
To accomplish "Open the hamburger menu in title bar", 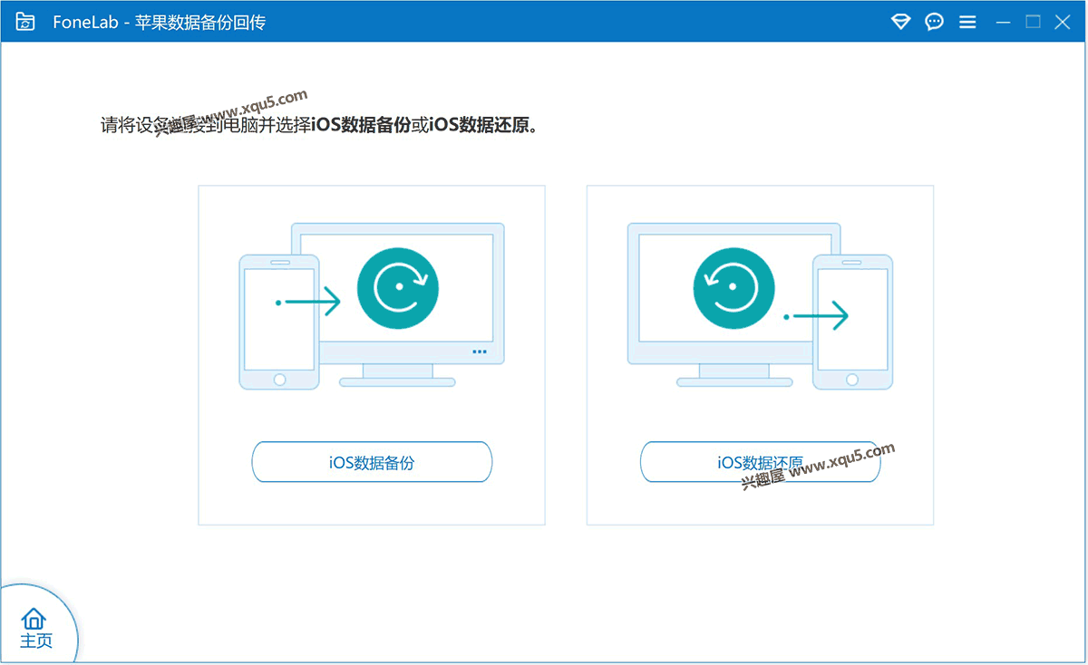I will [967, 22].
